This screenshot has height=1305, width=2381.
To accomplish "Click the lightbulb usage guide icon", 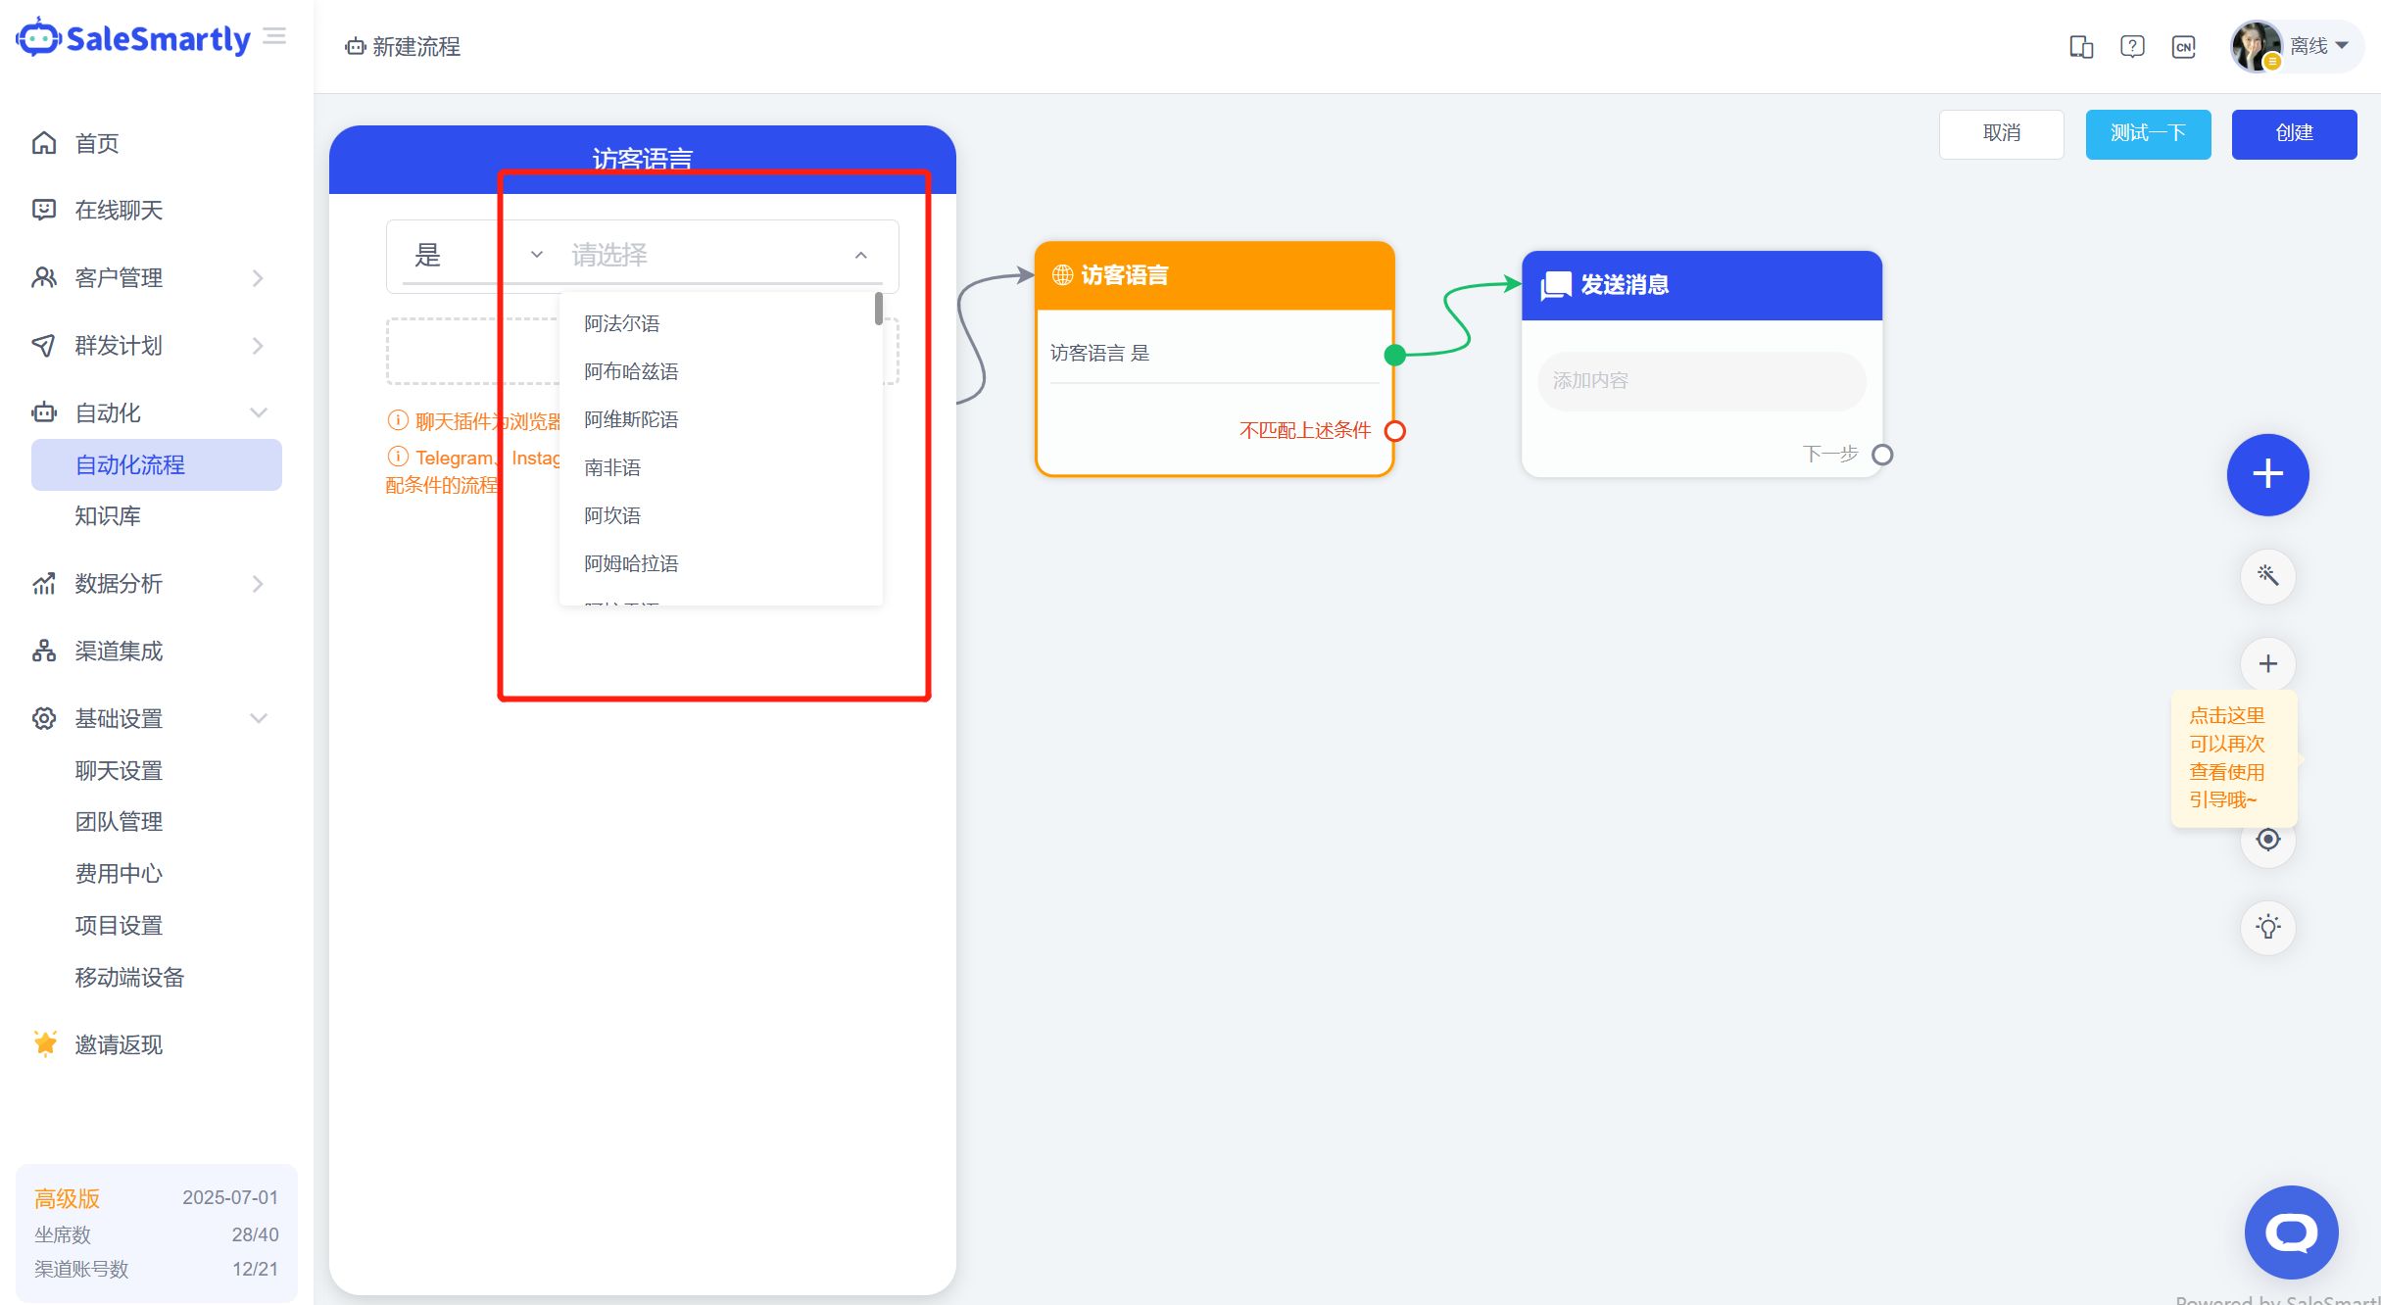I will tap(2267, 927).
